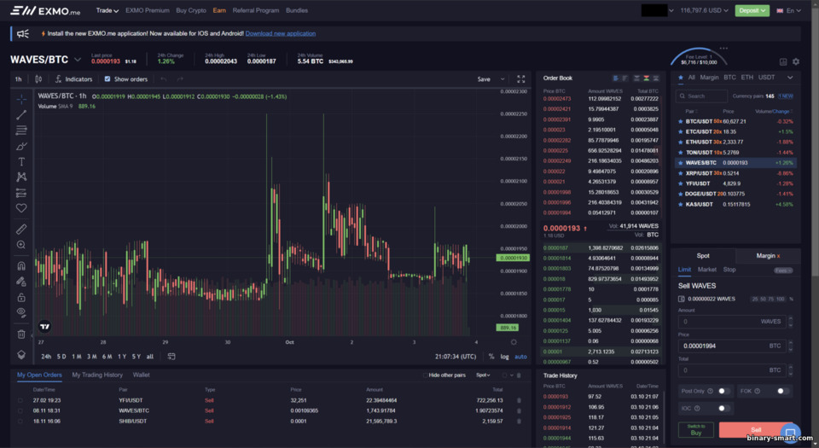
Task: Switch to Buy order form
Action: 696,430
